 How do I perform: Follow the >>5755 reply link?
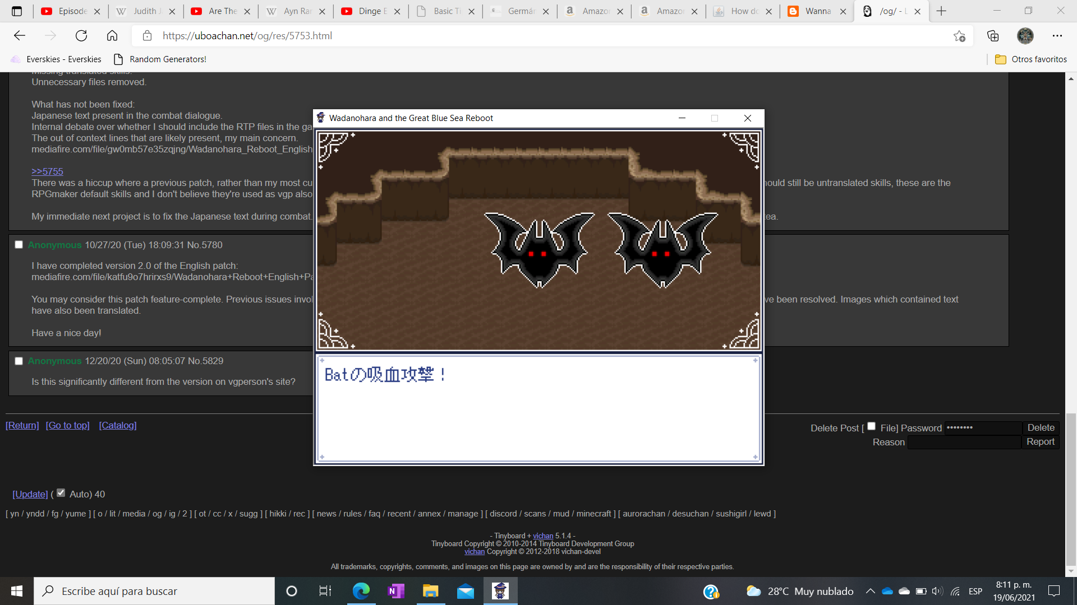(47, 171)
